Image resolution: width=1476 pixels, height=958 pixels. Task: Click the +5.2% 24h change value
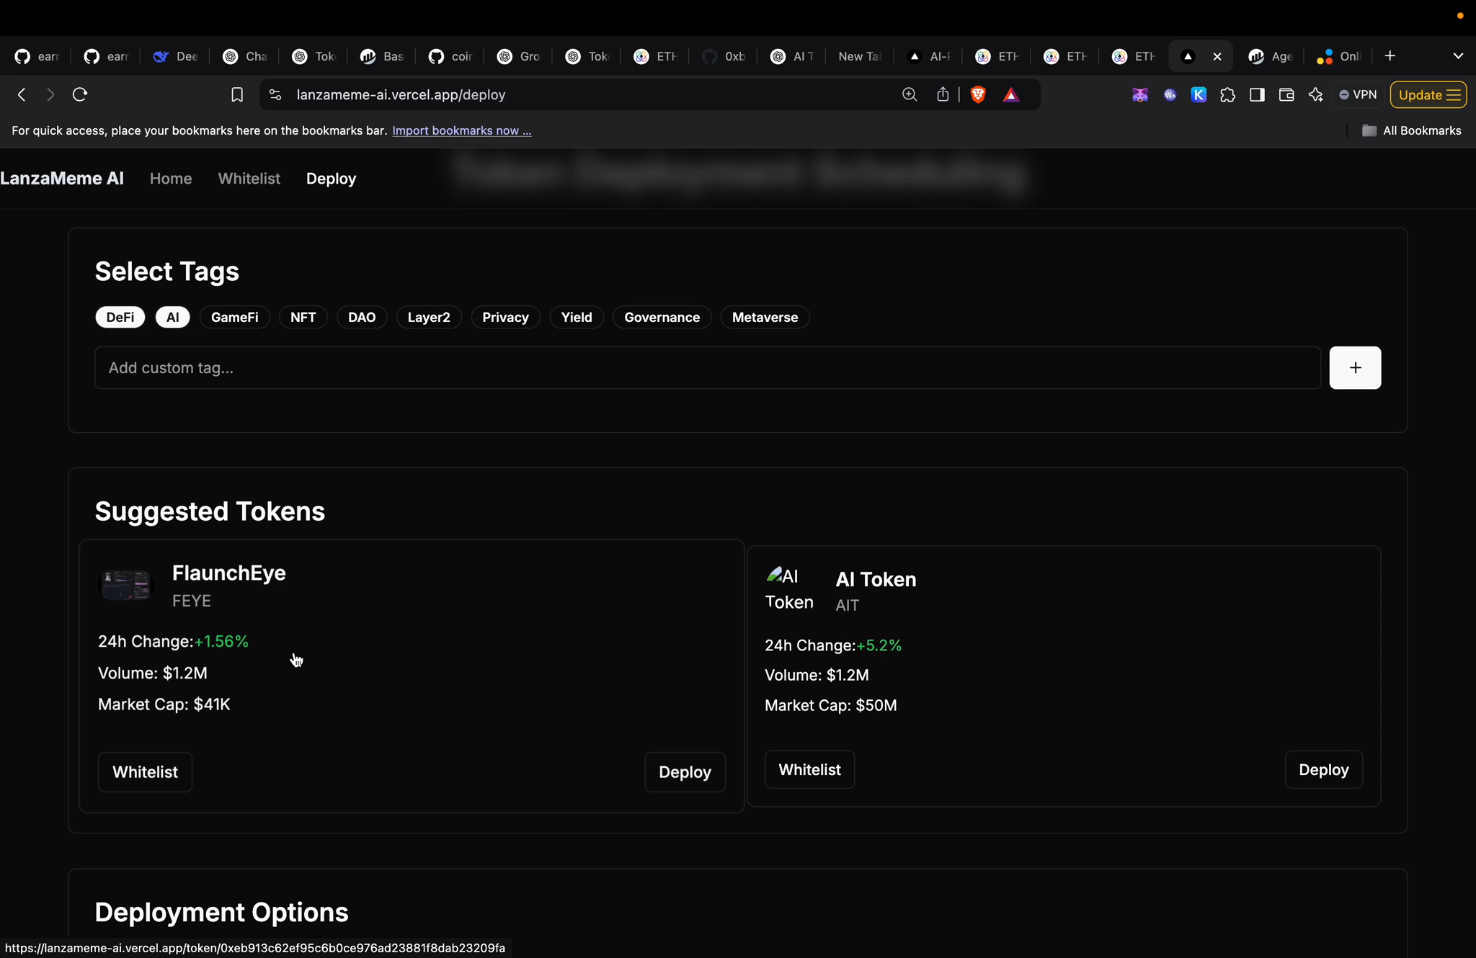879,645
